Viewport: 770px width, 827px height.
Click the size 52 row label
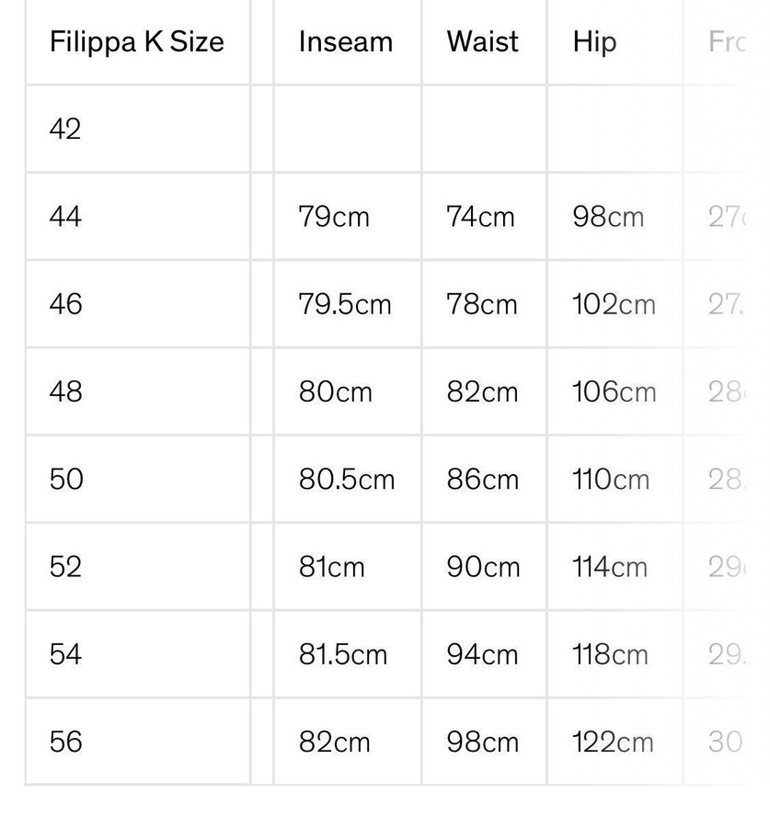65,567
